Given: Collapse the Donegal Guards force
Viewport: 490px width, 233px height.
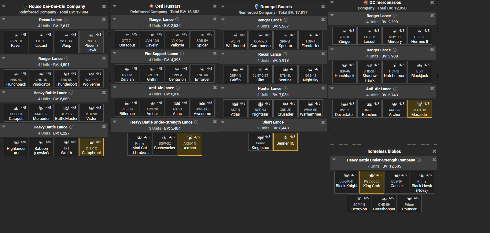Looking at the screenshot, I should pos(223,6).
